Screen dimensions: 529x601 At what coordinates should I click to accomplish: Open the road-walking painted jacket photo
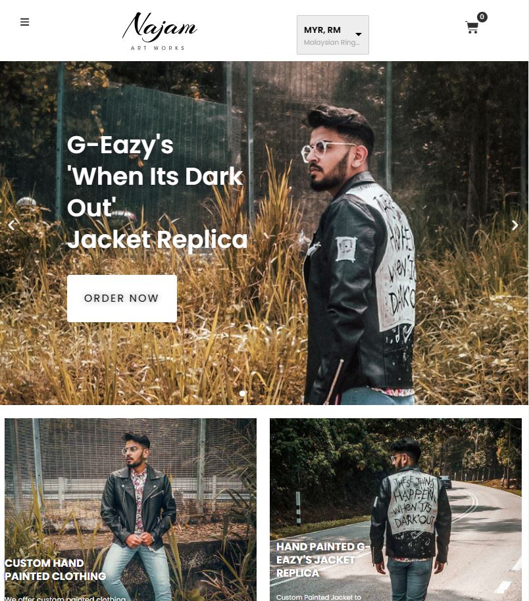(x=395, y=510)
